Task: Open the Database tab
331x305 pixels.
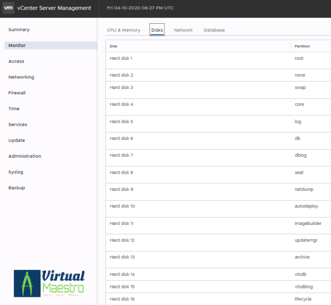Action: click(x=214, y=30)
